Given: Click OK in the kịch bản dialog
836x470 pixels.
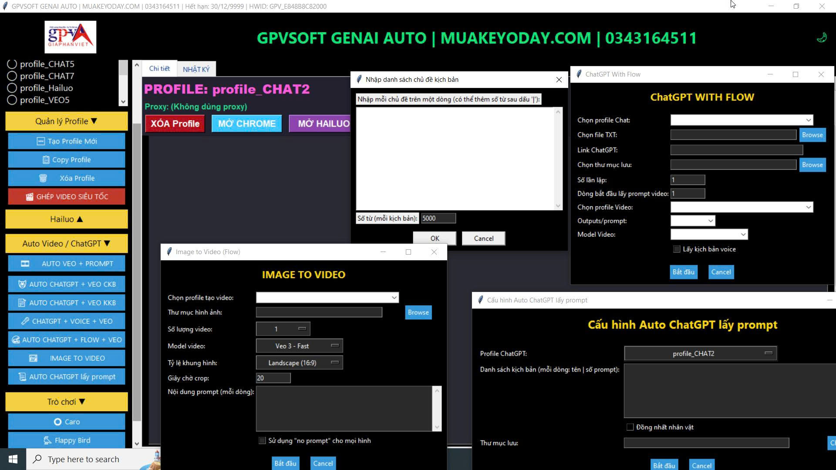Looking at the screenshot, I should (x=435, y=238).
